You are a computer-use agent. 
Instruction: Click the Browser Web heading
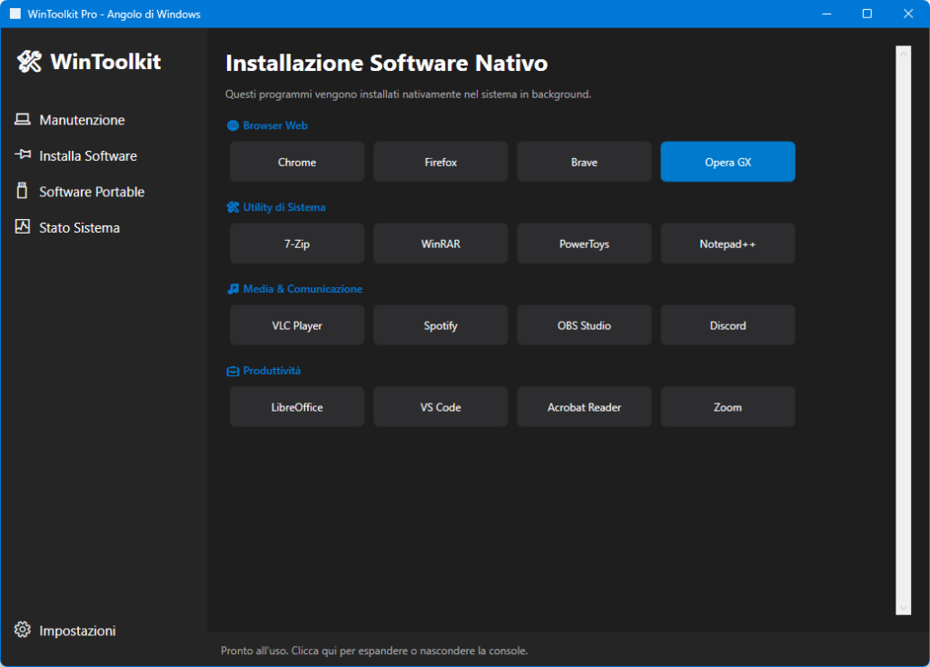(275, 125)
